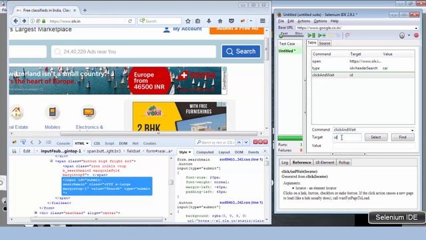Open Firebug Net tab
426x240 pixels.
(x=135, y=143)
